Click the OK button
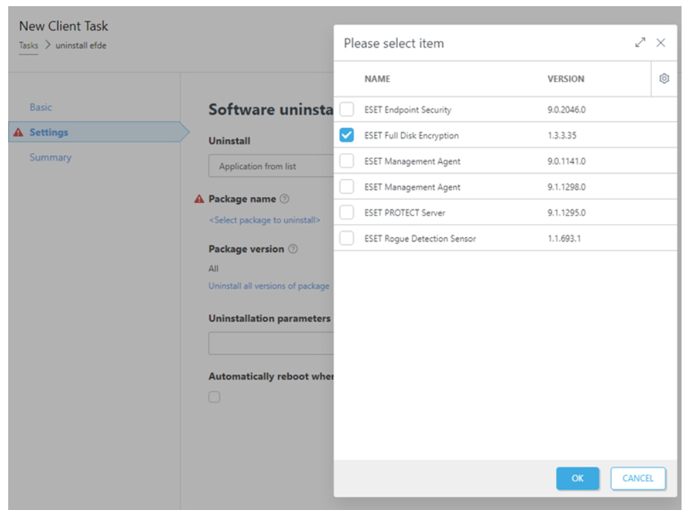The height and width of the screenshot is (510, 687). (x=577, y=479)
